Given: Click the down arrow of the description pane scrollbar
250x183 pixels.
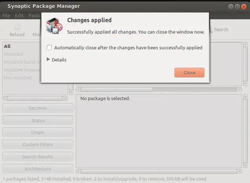Looking at the screenshot, I should pos(246,165).
